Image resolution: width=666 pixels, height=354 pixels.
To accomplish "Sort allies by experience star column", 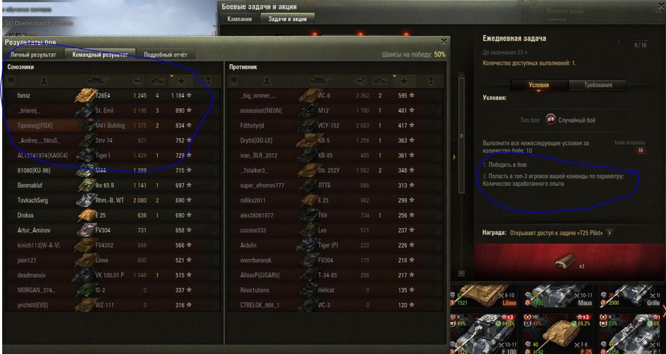I will 180,82.
